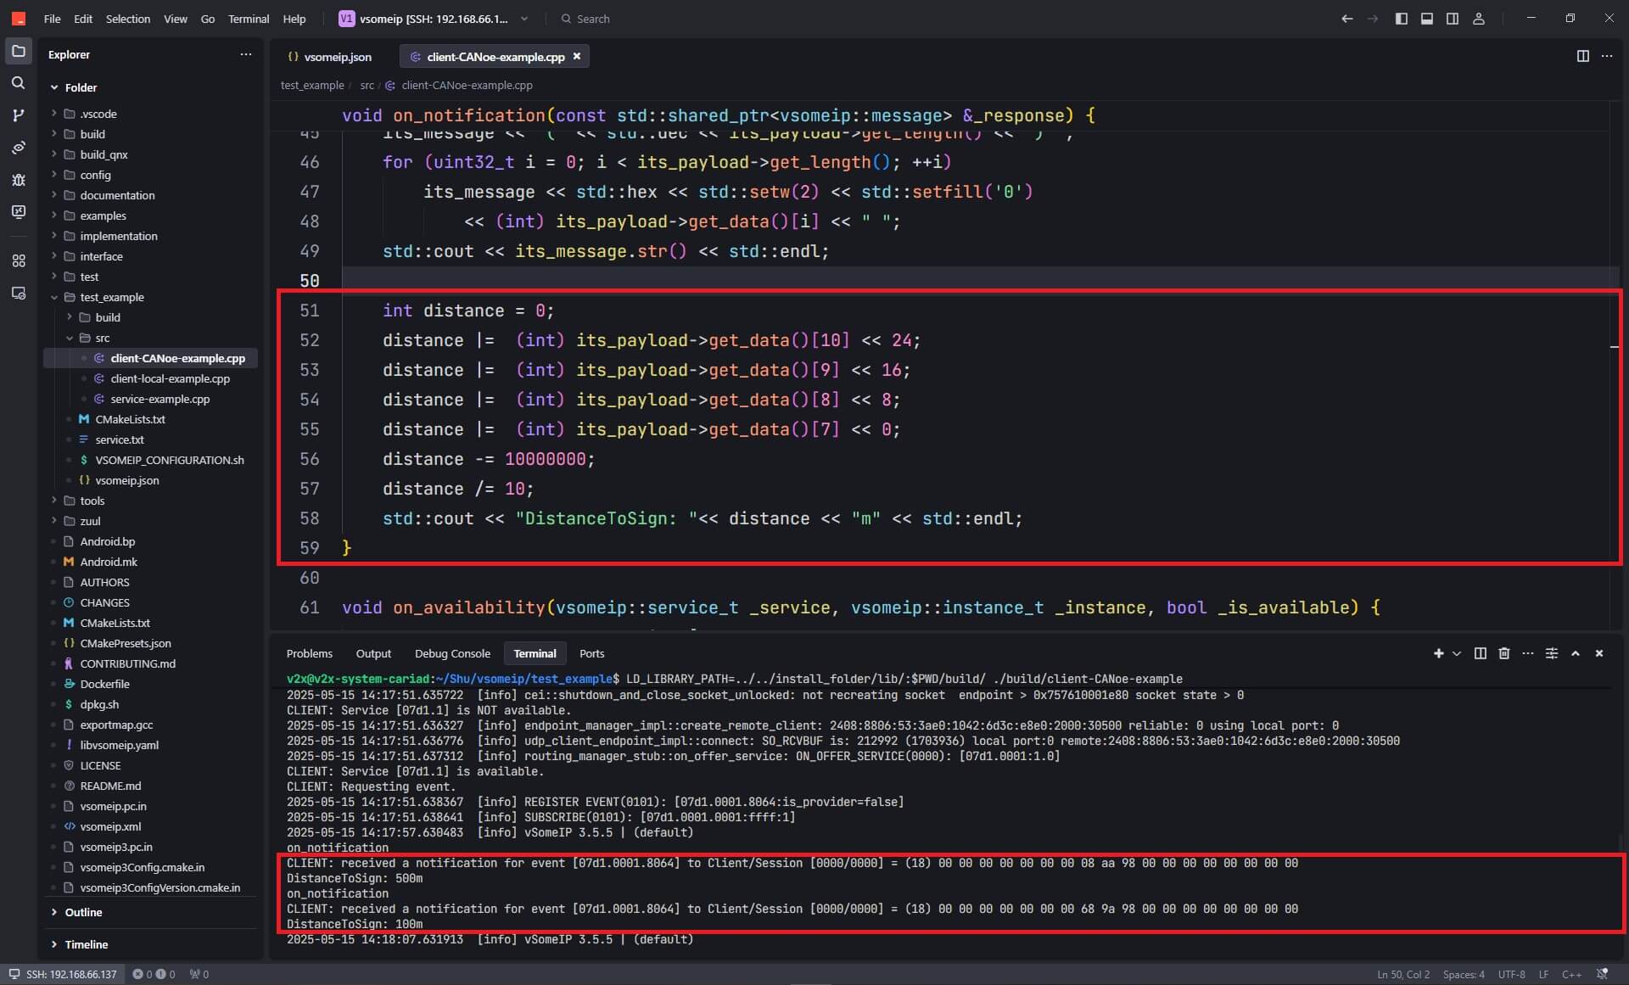Toggle primary sidebar layout button
Viewport: 1629px width, 985px height.
pos(1401,19)
